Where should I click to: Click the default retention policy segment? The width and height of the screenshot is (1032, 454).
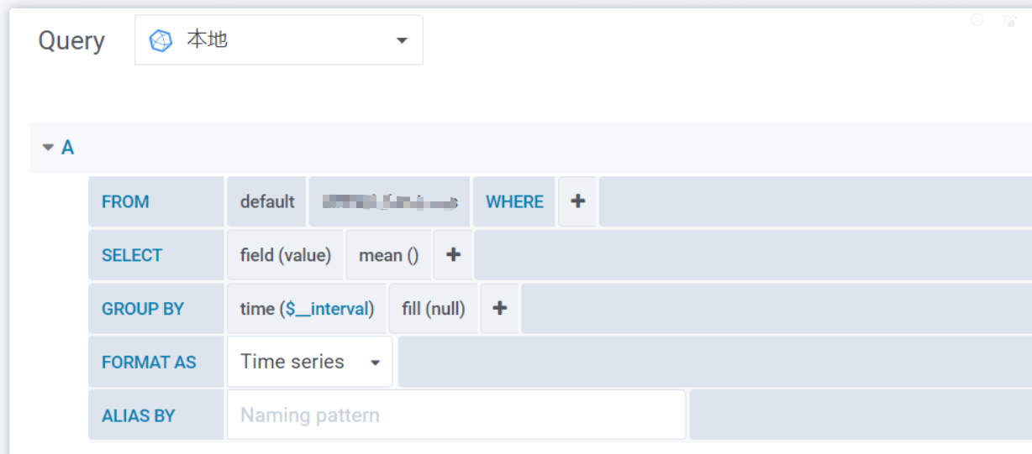(x=267, y=201)
